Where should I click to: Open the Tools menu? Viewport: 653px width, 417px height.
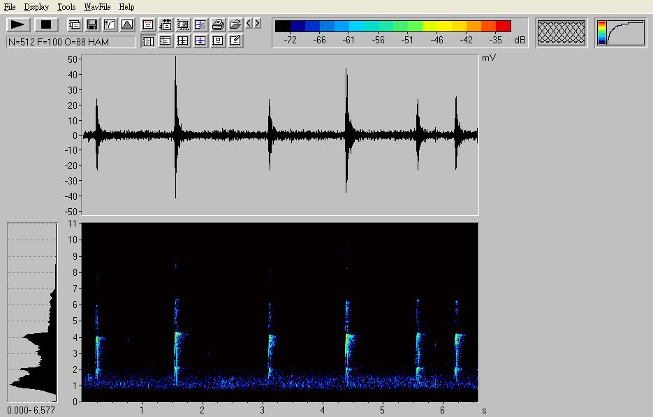coord(66,7)
